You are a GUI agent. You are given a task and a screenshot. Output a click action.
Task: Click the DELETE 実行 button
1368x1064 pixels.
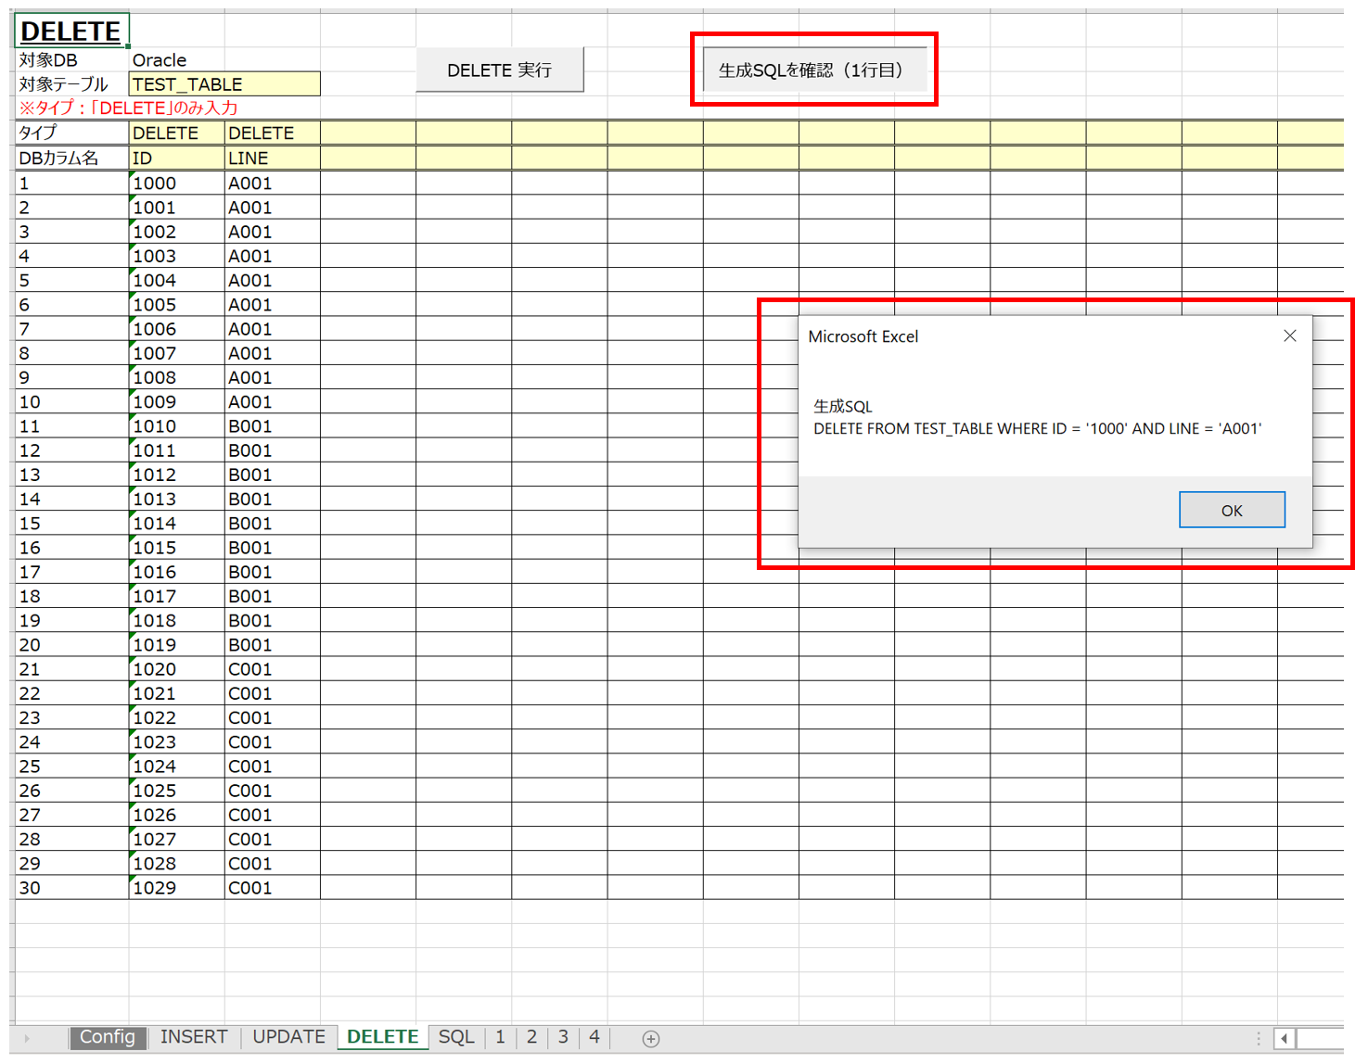[x=499, y=70]
